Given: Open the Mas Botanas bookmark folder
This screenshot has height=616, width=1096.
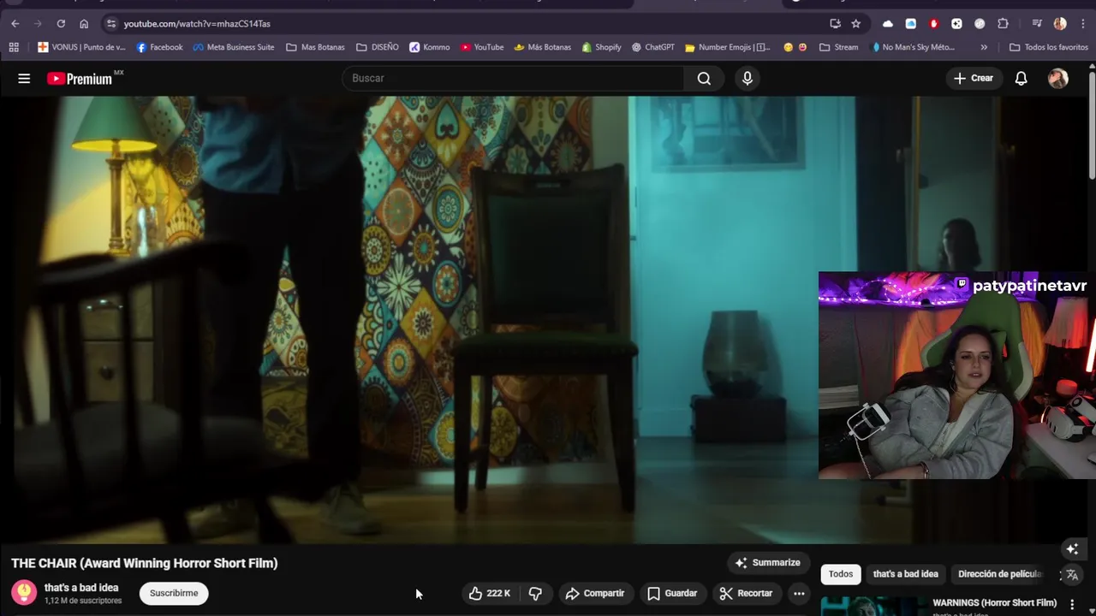Looking at the screenshot, I should [315, 47].
